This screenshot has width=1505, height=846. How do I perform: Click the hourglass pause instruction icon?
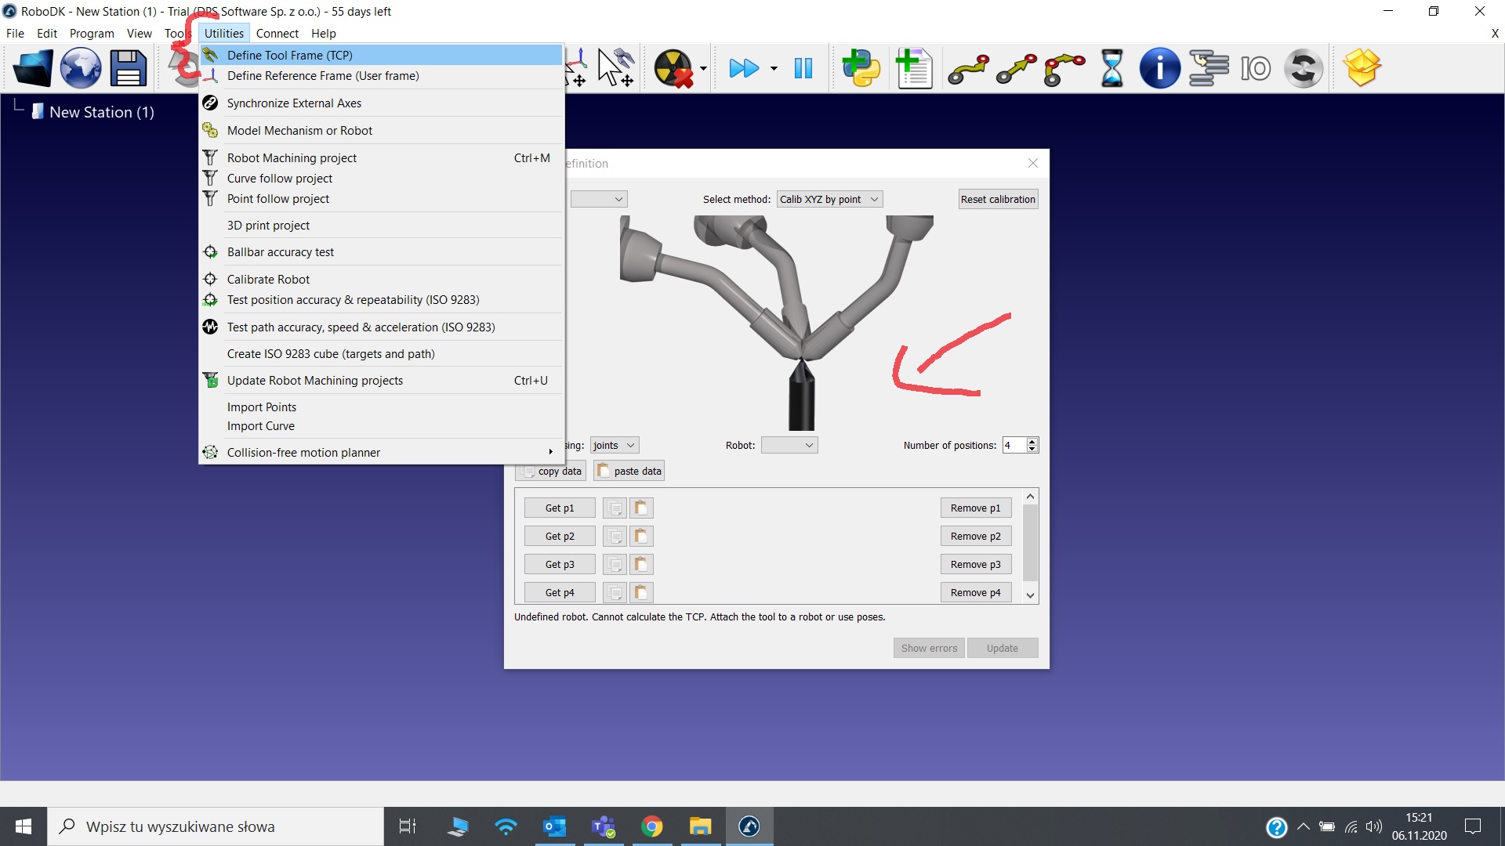point(1112,68)
